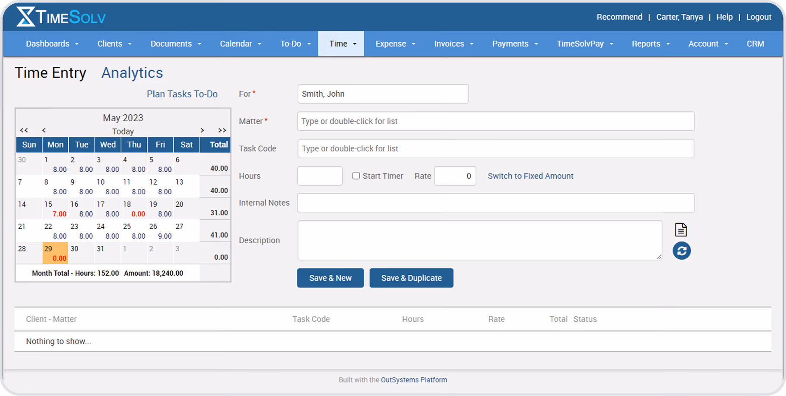
Task: Click the For field with Smith, John
Action: pyautogui.click(x=383, y=94)
